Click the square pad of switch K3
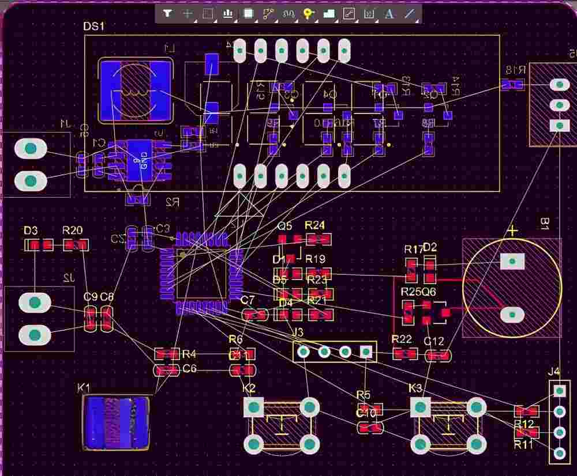The image size is (577, 476). 420,407
